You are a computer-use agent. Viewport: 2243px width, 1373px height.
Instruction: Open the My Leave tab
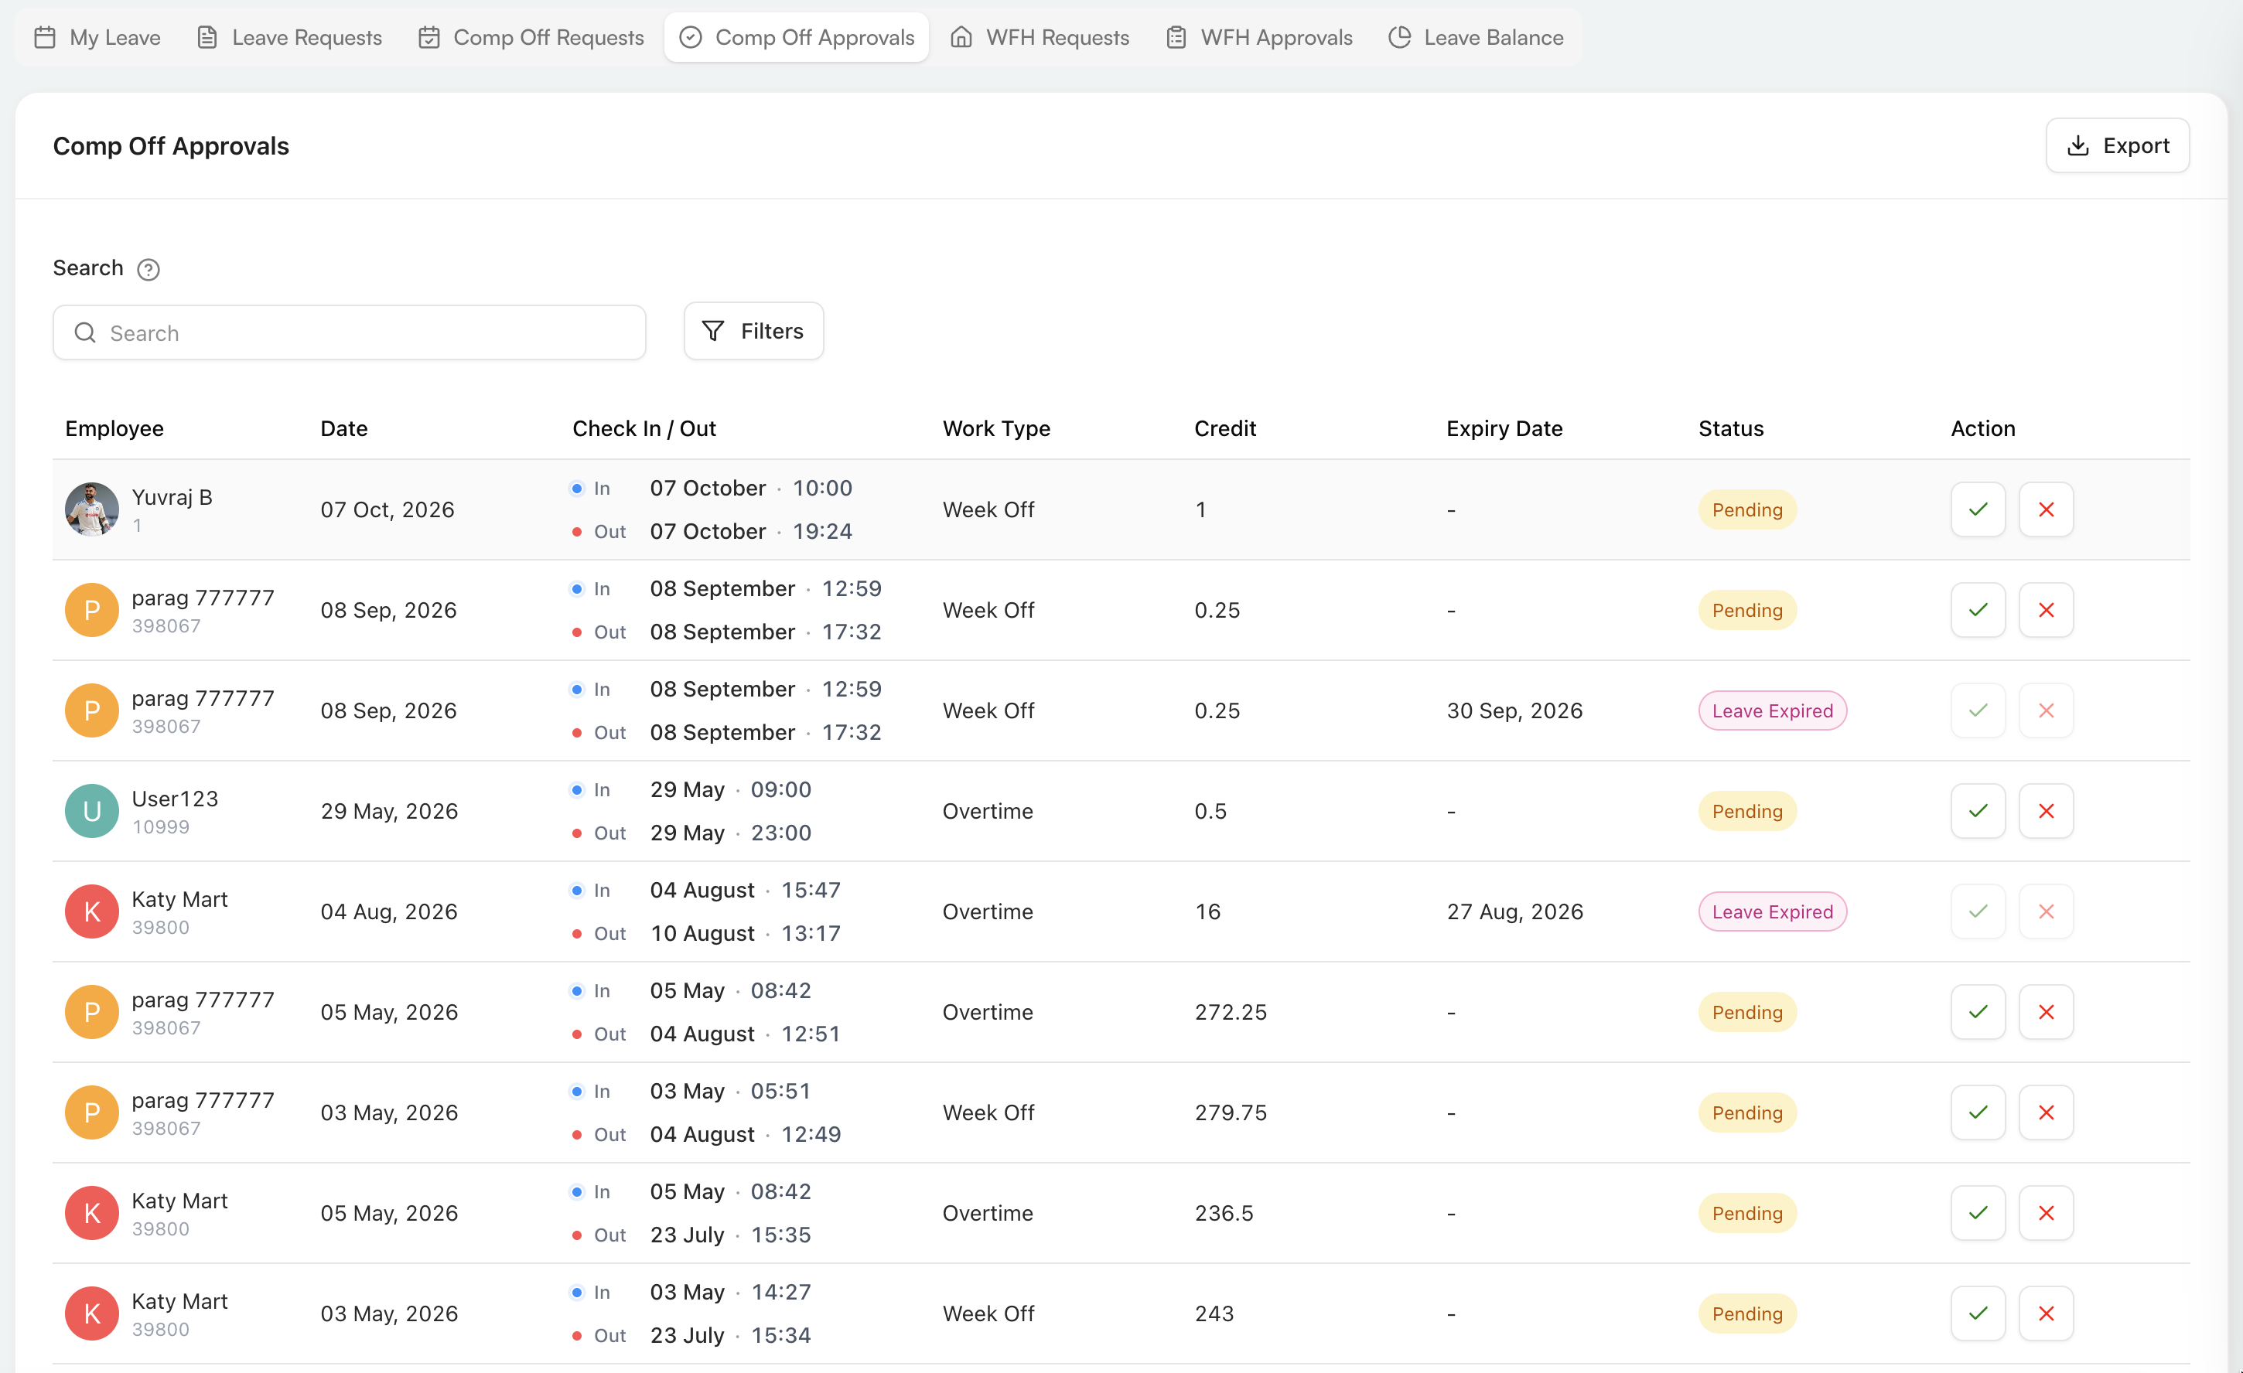click(x=97, y=37)
